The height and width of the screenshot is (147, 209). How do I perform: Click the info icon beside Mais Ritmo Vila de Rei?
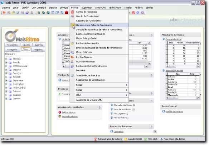click(162, 139)
